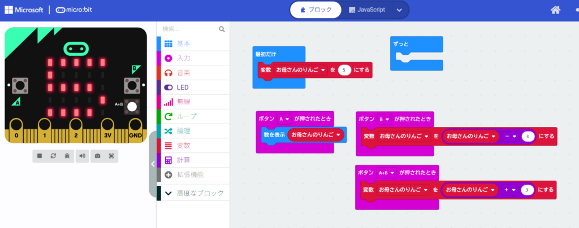
Task: Click simulator pin 0
Action: tap(16, 130)
